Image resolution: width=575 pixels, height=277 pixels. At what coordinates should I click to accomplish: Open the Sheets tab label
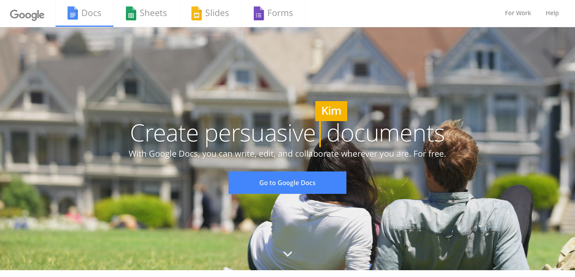tap(153, 13)
